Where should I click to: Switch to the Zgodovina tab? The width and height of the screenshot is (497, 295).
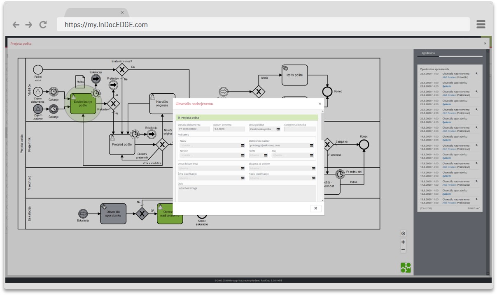pos(428,53)
